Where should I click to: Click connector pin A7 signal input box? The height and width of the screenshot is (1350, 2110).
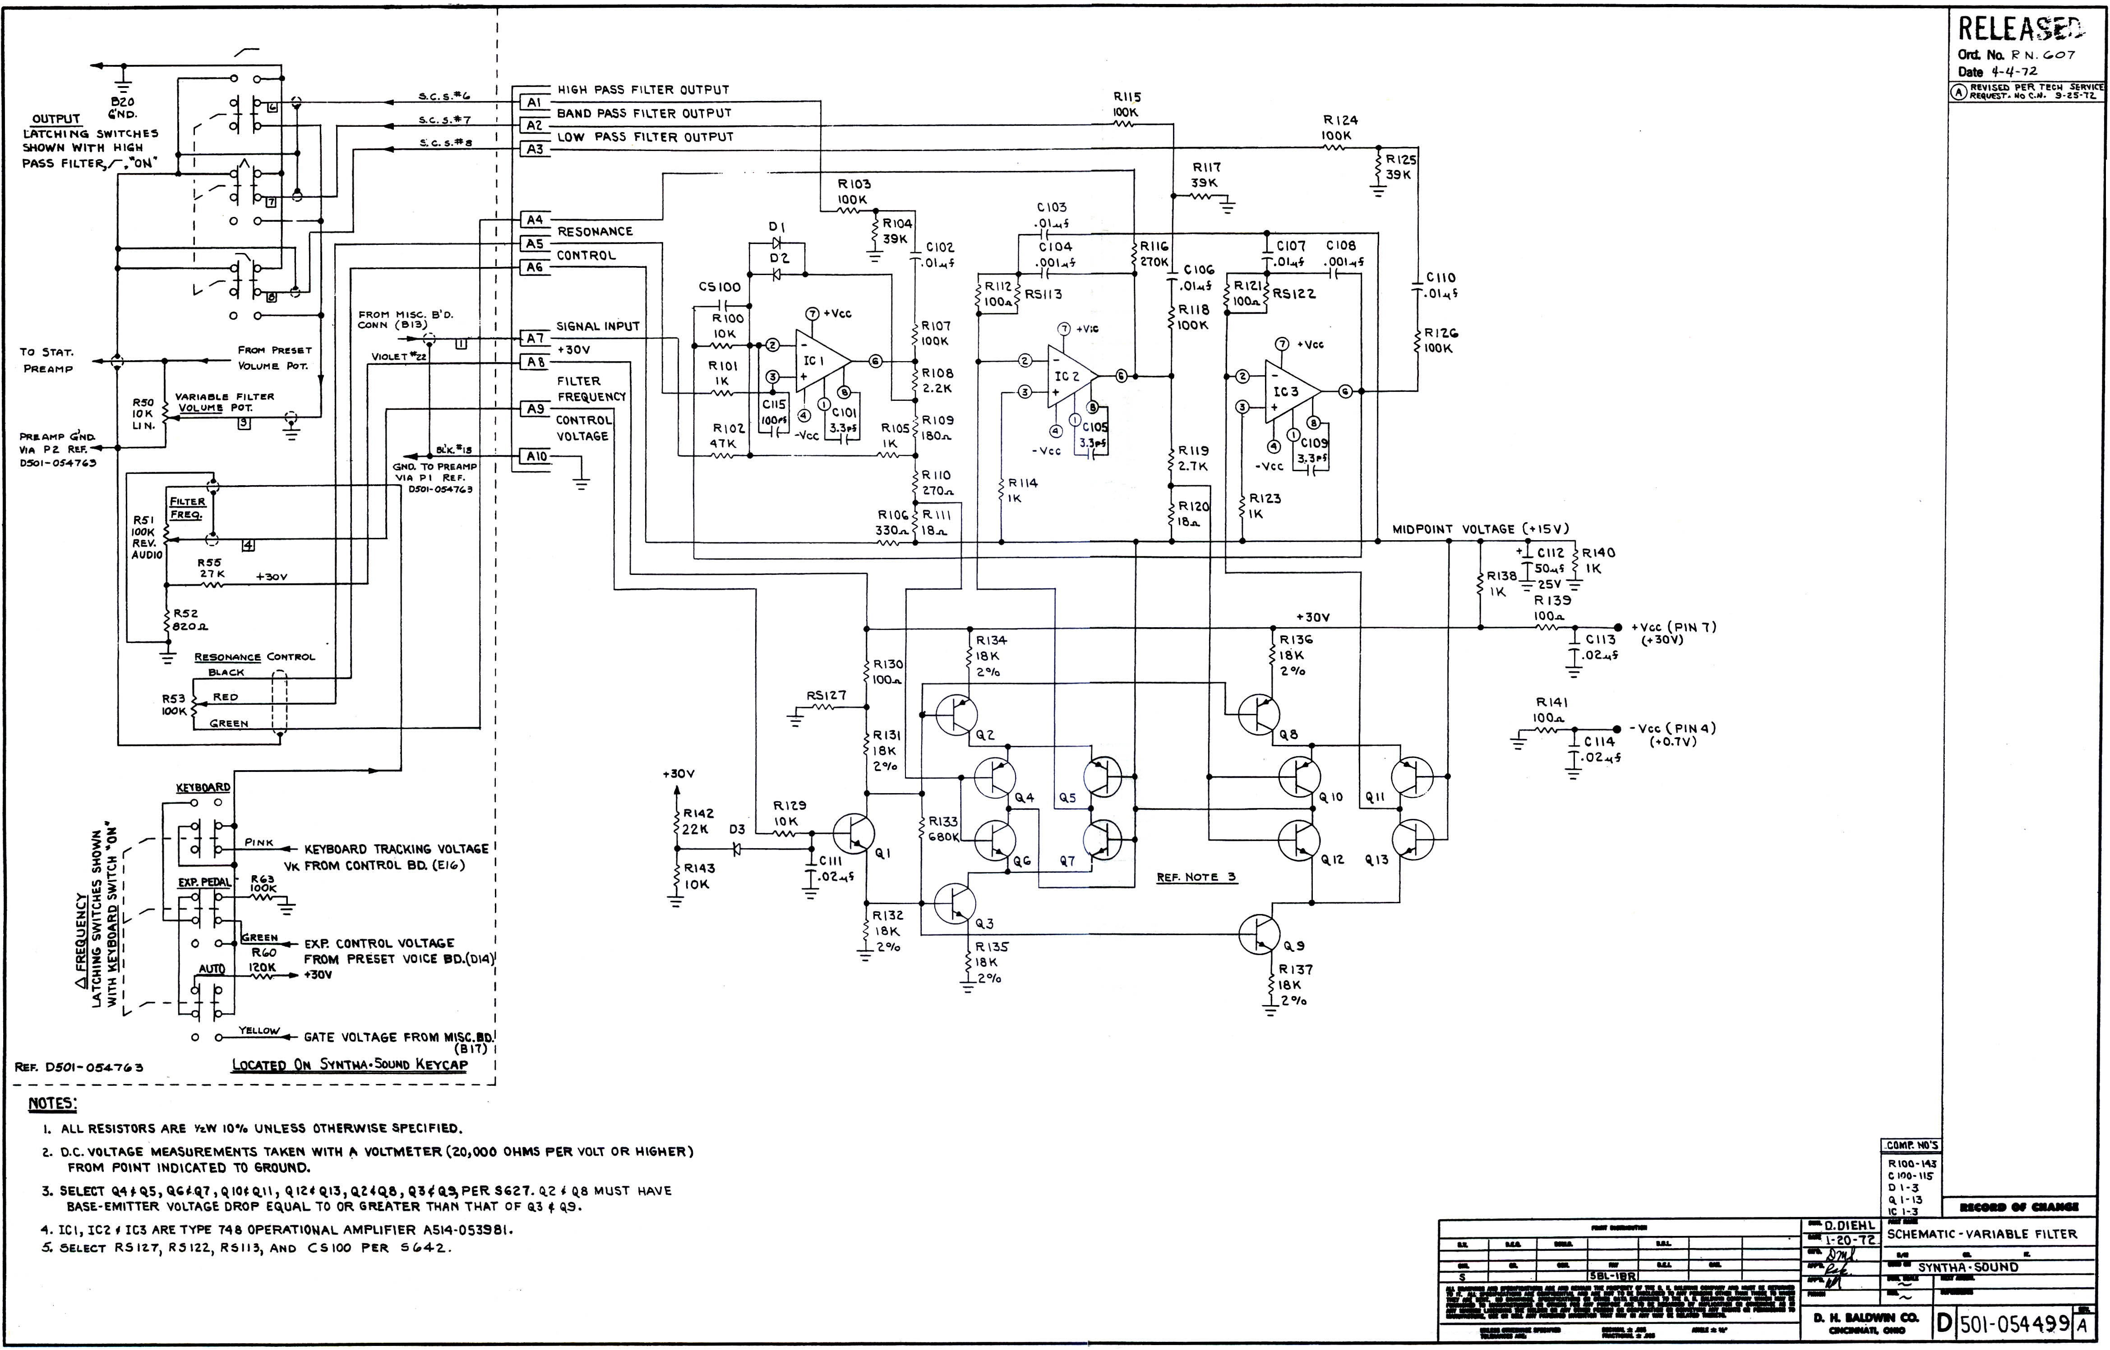coord(534,338)
